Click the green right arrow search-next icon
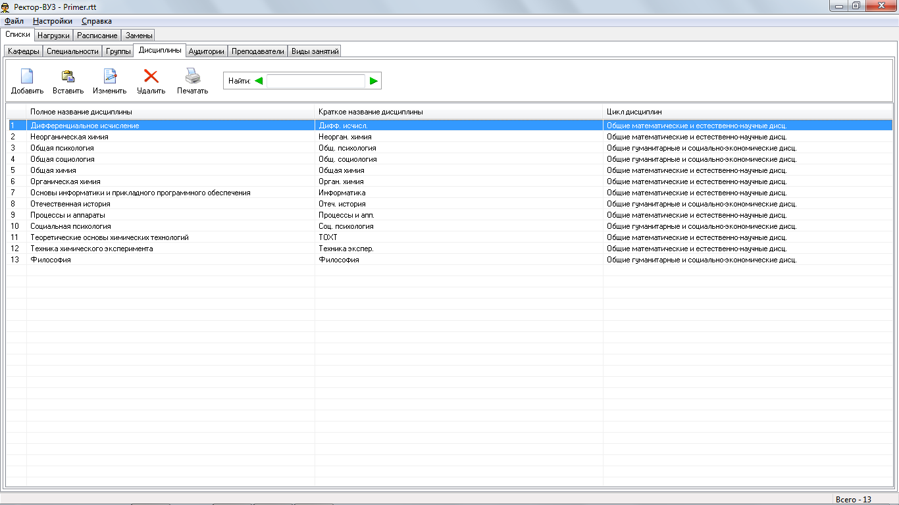Viewport: 899px width, 505px height. pyautogui.click(x=374, y=81)
